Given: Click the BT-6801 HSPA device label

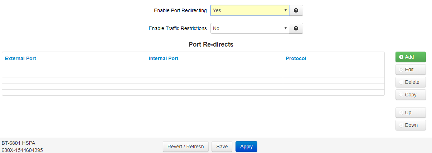Looking at the screenshot, I should (x=19, y=143).
